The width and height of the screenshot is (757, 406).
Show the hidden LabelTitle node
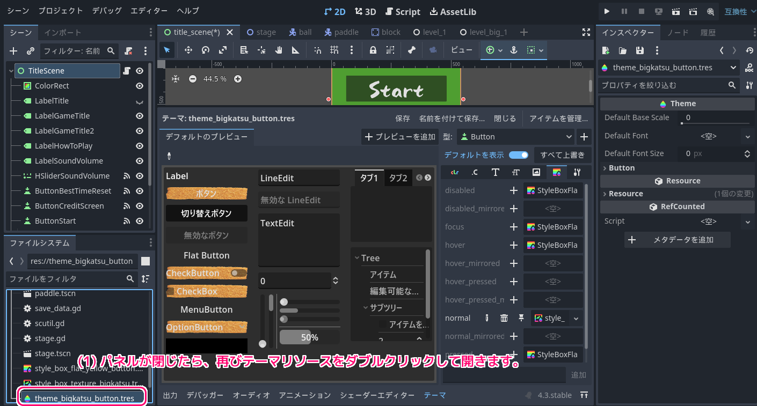point(140,101)
